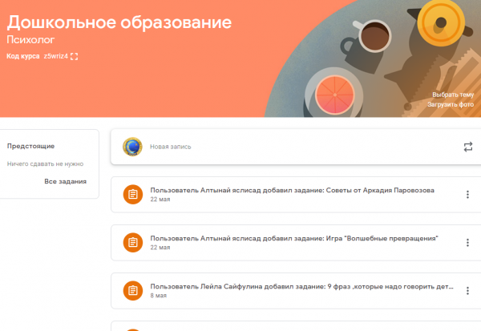Open three-dot menu for the 9 фраз post

[x=468, y=290]
